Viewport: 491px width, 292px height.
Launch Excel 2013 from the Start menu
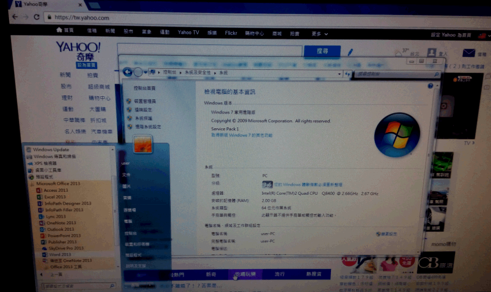52,197
